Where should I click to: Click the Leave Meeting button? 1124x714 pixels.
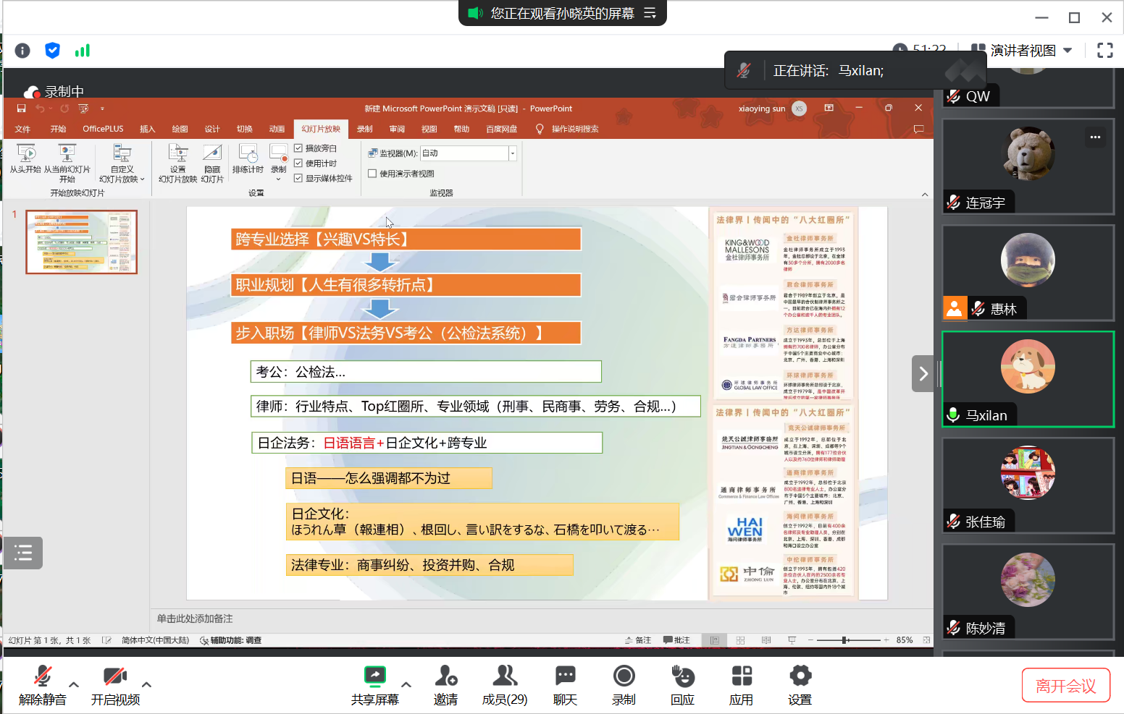click(x=1065, y=685)
